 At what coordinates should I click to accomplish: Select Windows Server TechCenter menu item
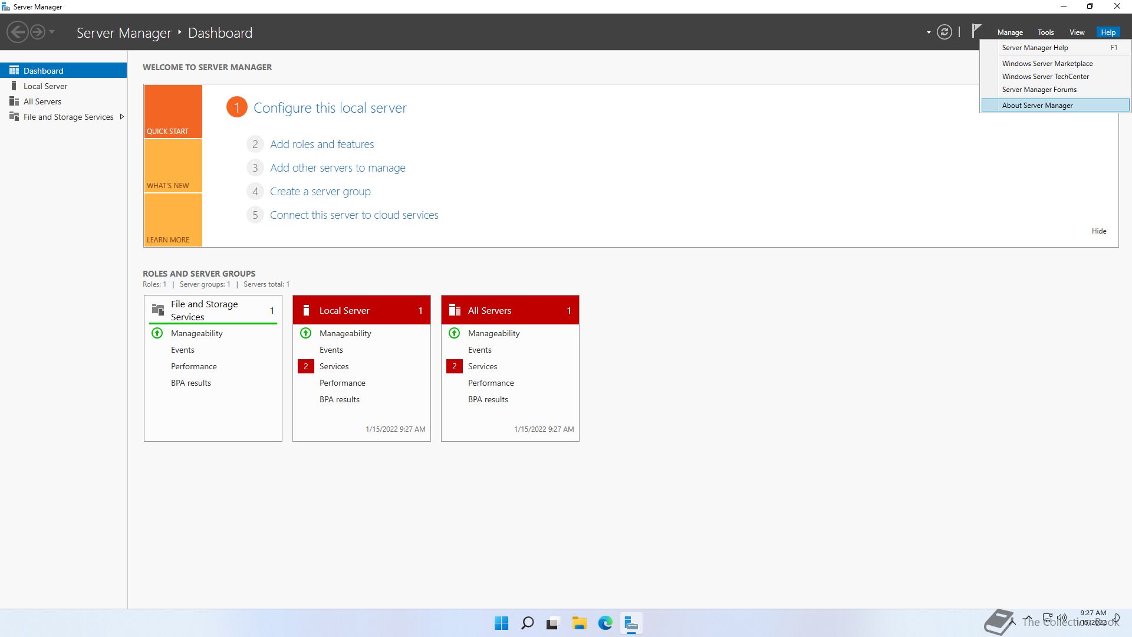1045,77
